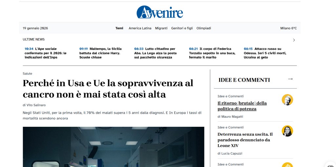
Task: Open the Lutto cittadino per Aba news
Action: click(155, 53)
